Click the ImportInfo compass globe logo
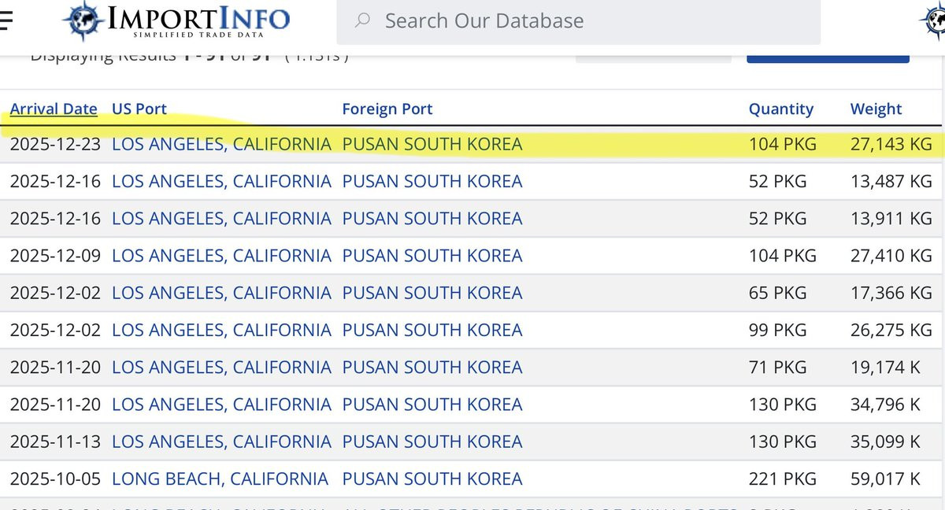945x510 pixels. 83,21
